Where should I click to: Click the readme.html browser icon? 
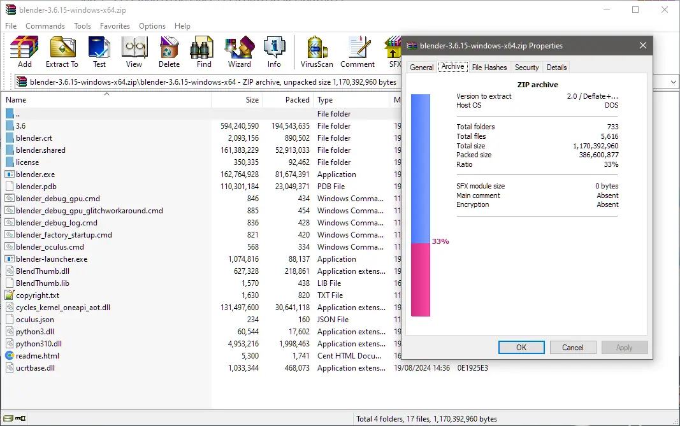pos(10,356)
